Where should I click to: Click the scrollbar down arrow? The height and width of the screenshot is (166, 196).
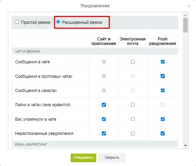(x=185, y=146)
